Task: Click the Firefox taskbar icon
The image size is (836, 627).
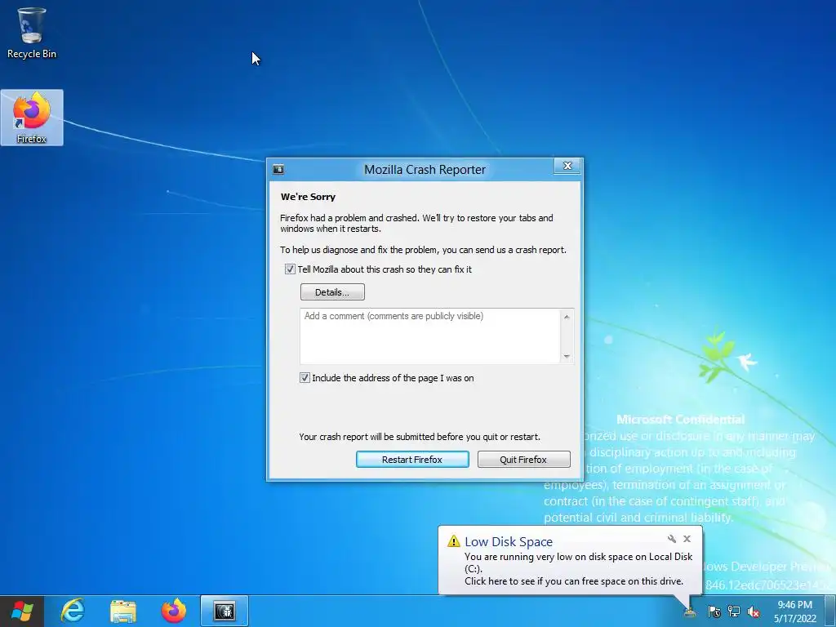Action: coord(174,611)
